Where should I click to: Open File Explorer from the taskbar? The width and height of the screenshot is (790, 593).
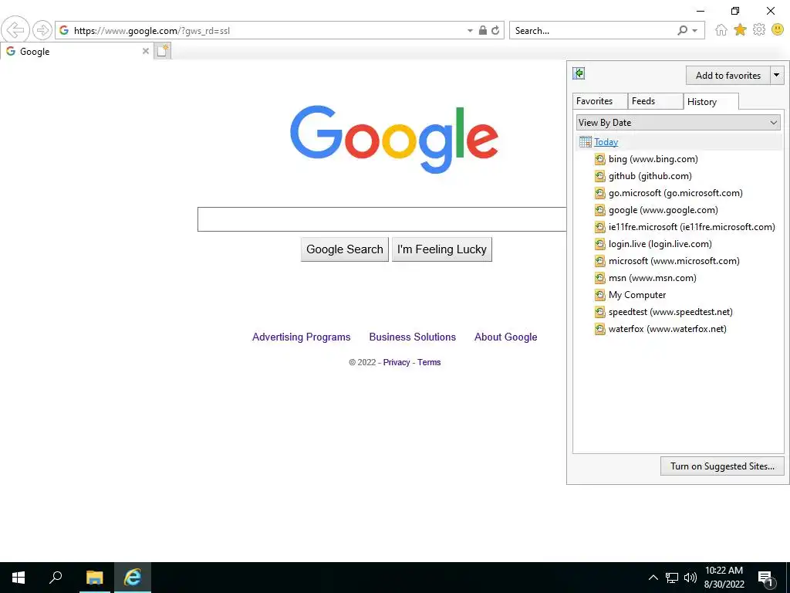(94, 578)
